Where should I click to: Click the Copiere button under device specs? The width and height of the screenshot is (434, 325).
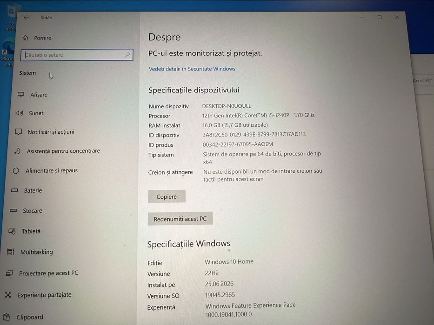tap(167, 196)
